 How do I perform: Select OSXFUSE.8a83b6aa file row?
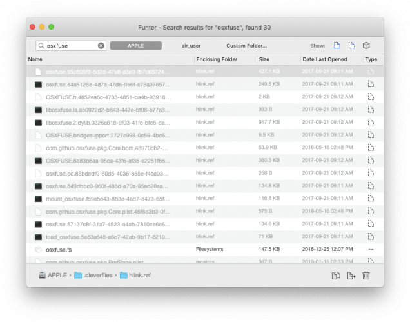click(x=205, y=161)
